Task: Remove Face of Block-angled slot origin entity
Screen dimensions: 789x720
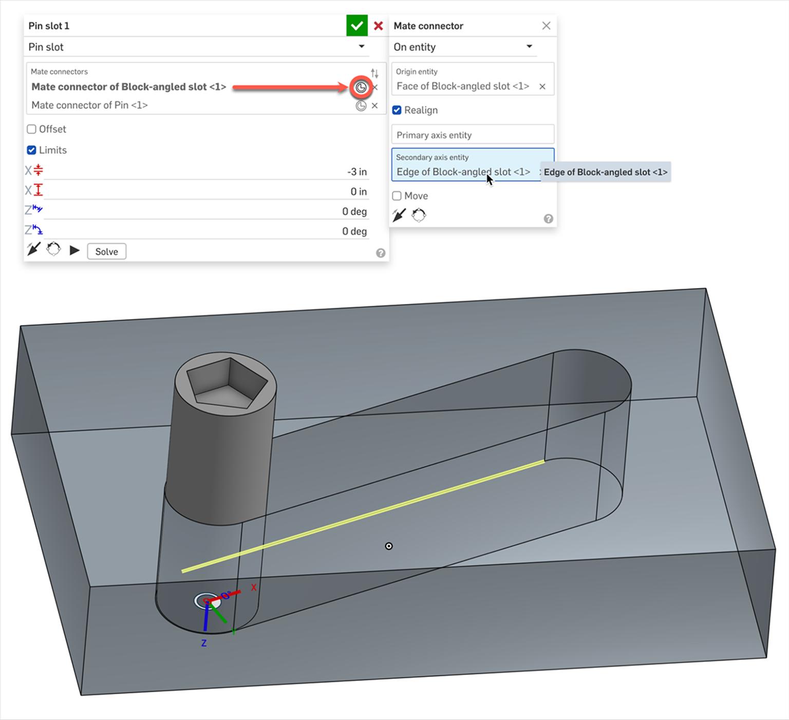Action: click(x=543, y=86)
